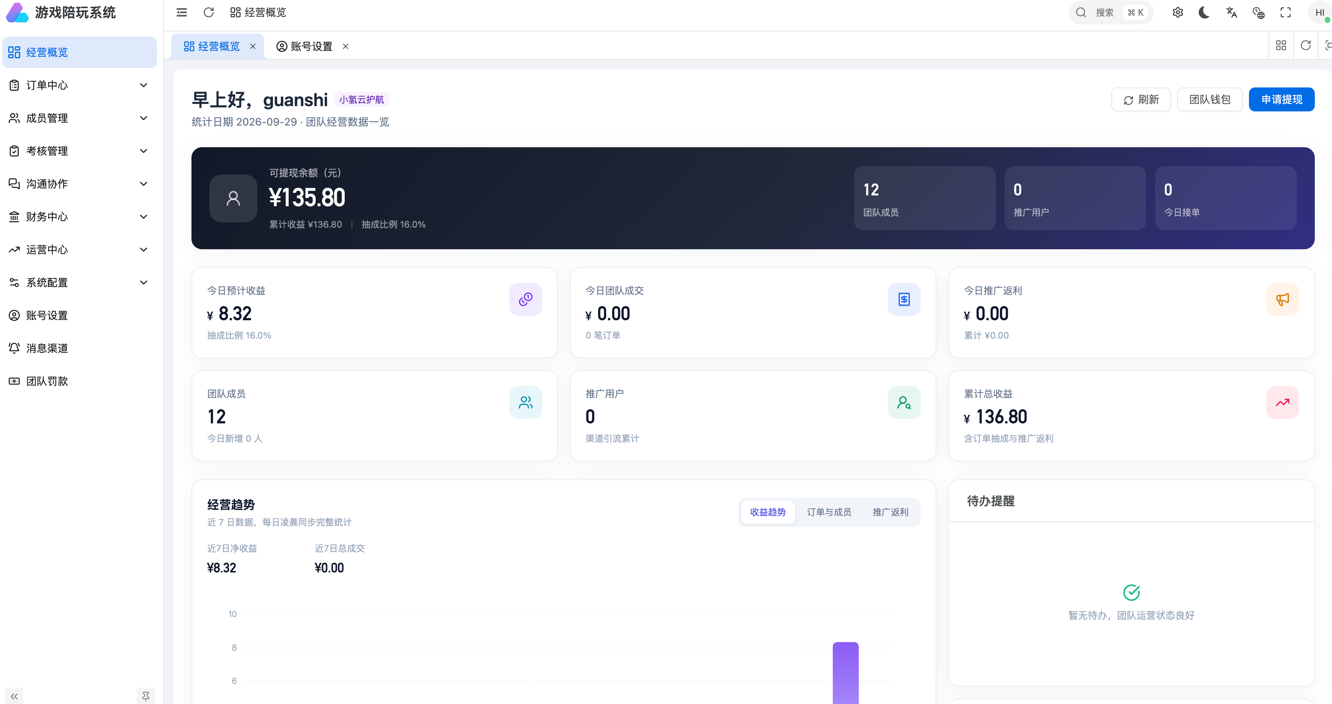Viewport: 1332px width, 704px height.
Task: Open tab layout grid icon
Action: pyautogui.click(x=1281, y=46)
